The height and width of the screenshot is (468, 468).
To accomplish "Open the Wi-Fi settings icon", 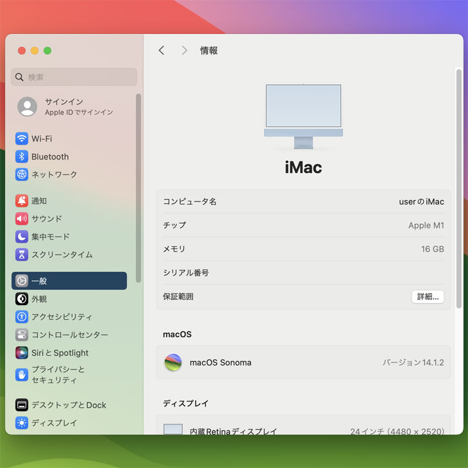I will coord(22,138).
